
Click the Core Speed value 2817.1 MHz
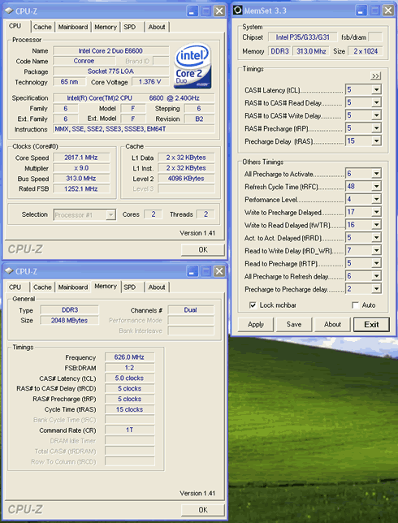click(81, 158)
